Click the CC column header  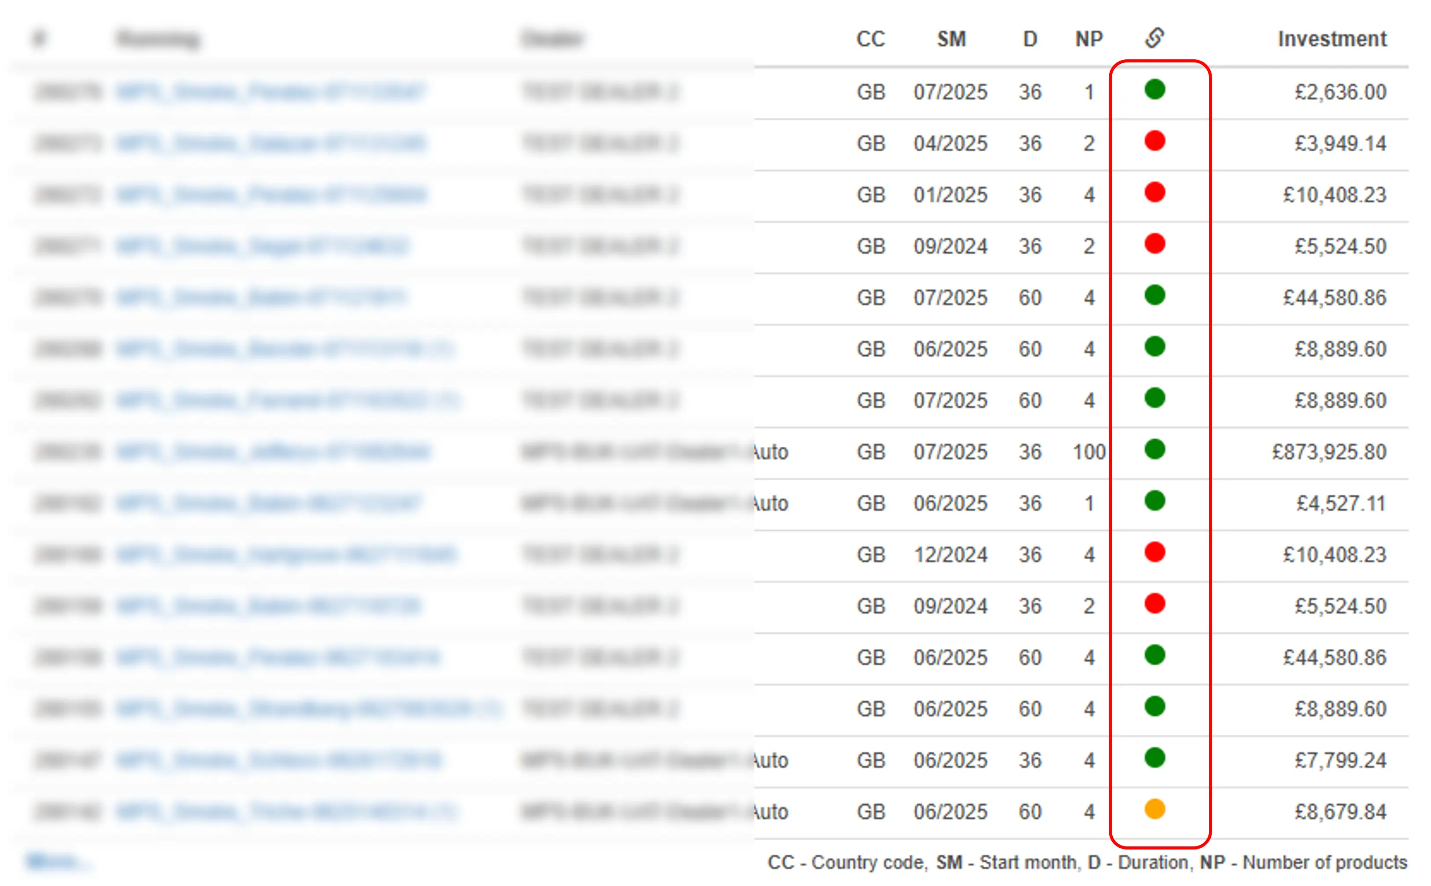coord(870,39)
